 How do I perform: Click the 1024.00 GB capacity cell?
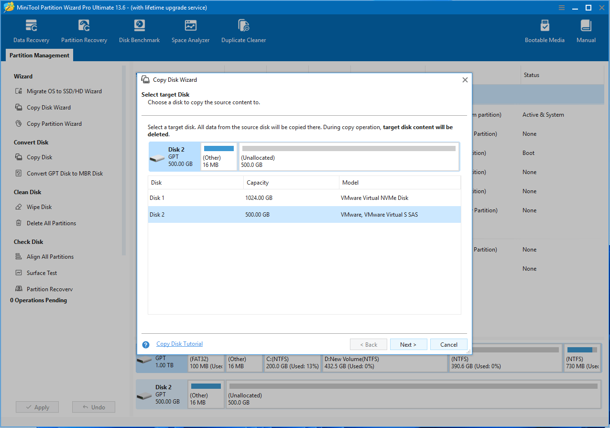point(259,198)
